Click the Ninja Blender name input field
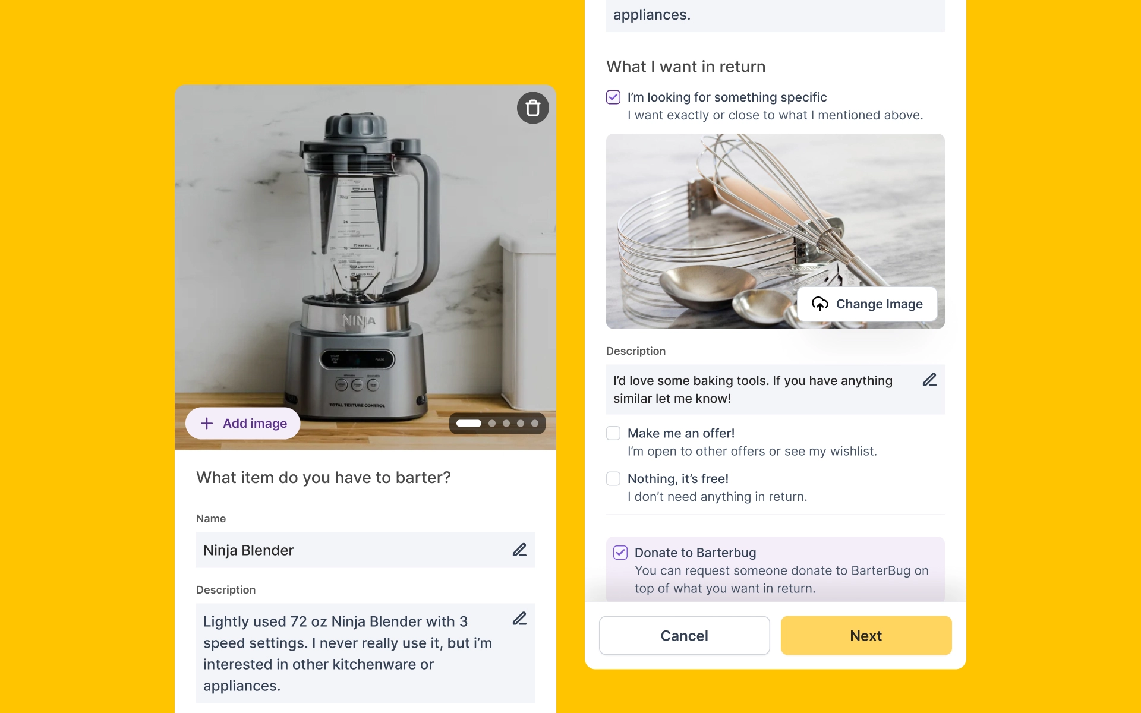Screen dimensions: 1141x713 (x=365, y=550)
